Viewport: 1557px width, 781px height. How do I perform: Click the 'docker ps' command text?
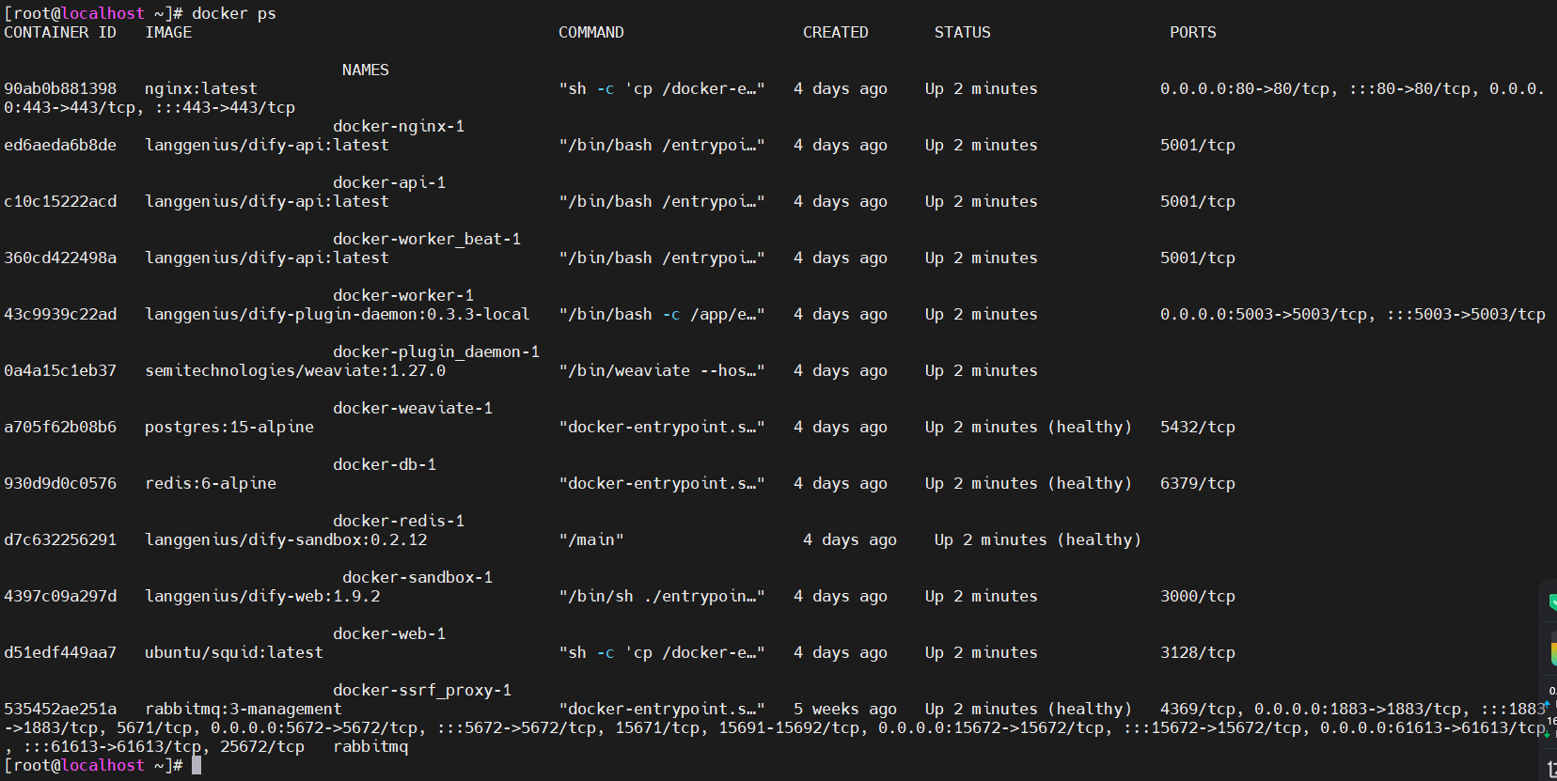[x=234, y=13]
